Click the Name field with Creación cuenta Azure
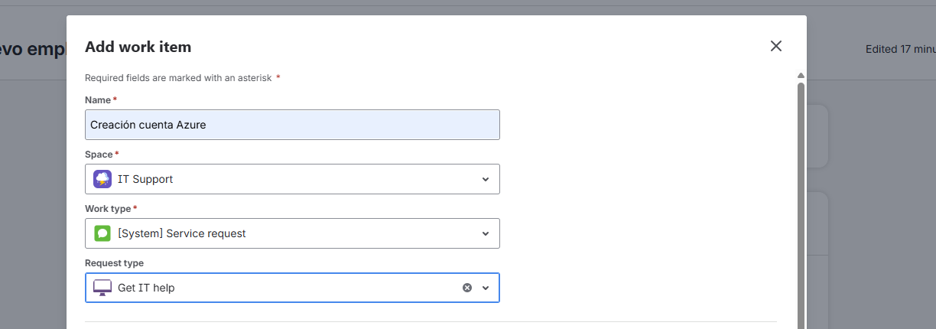The image size is (936, 329). 292,125
